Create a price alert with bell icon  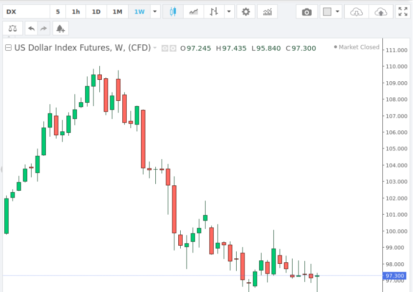pyautogui.click(x=60, y=29)
